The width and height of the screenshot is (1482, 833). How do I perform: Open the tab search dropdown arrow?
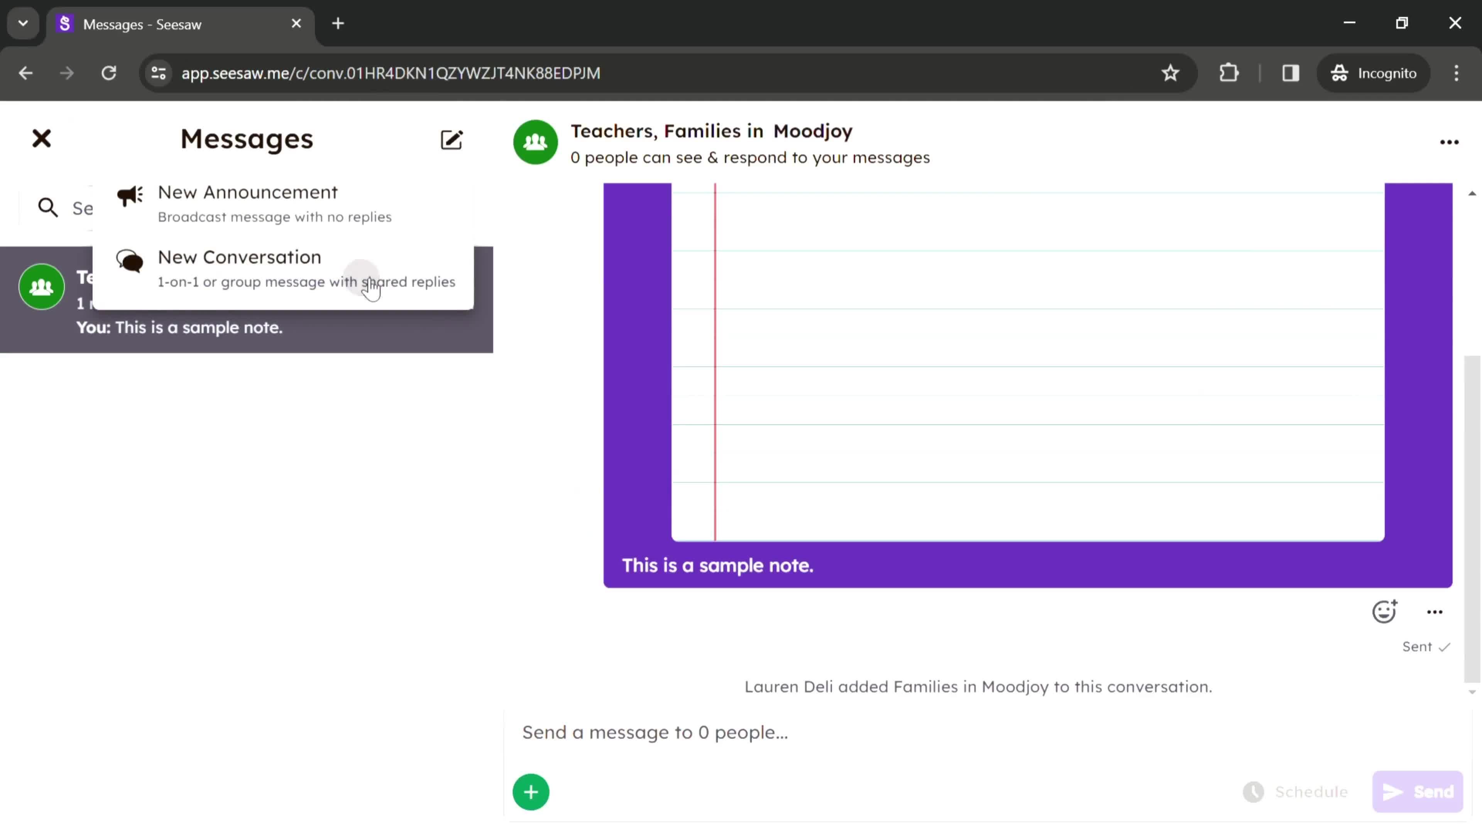tap(23, 24)
